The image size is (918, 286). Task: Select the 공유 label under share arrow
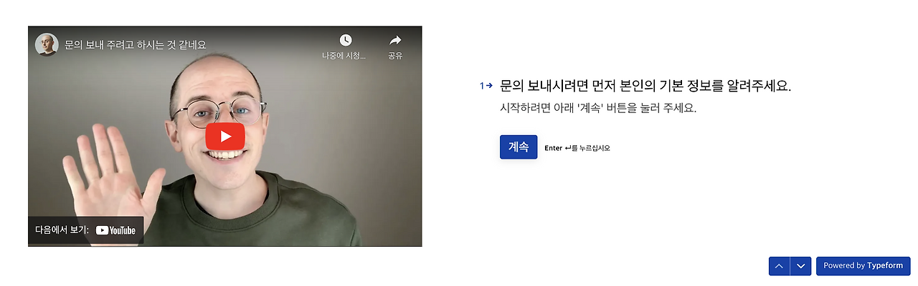tap(395, 56)
